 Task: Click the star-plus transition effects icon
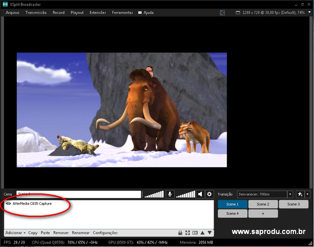[300, 194]
